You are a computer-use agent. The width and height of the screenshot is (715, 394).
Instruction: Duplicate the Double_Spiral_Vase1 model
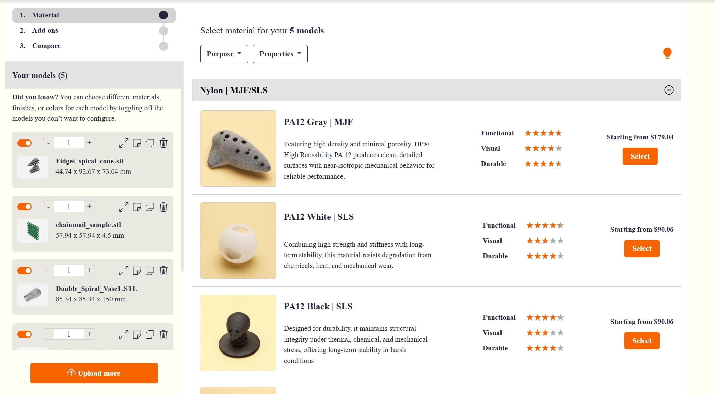point(150,271)
